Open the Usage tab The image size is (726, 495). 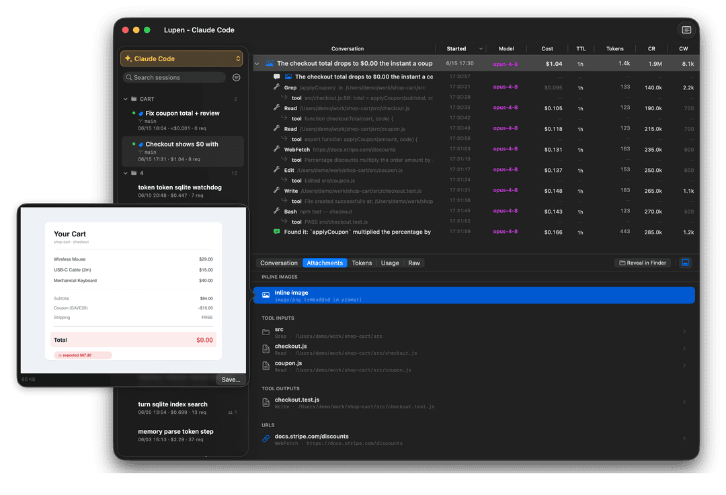(x=390, y=263)
